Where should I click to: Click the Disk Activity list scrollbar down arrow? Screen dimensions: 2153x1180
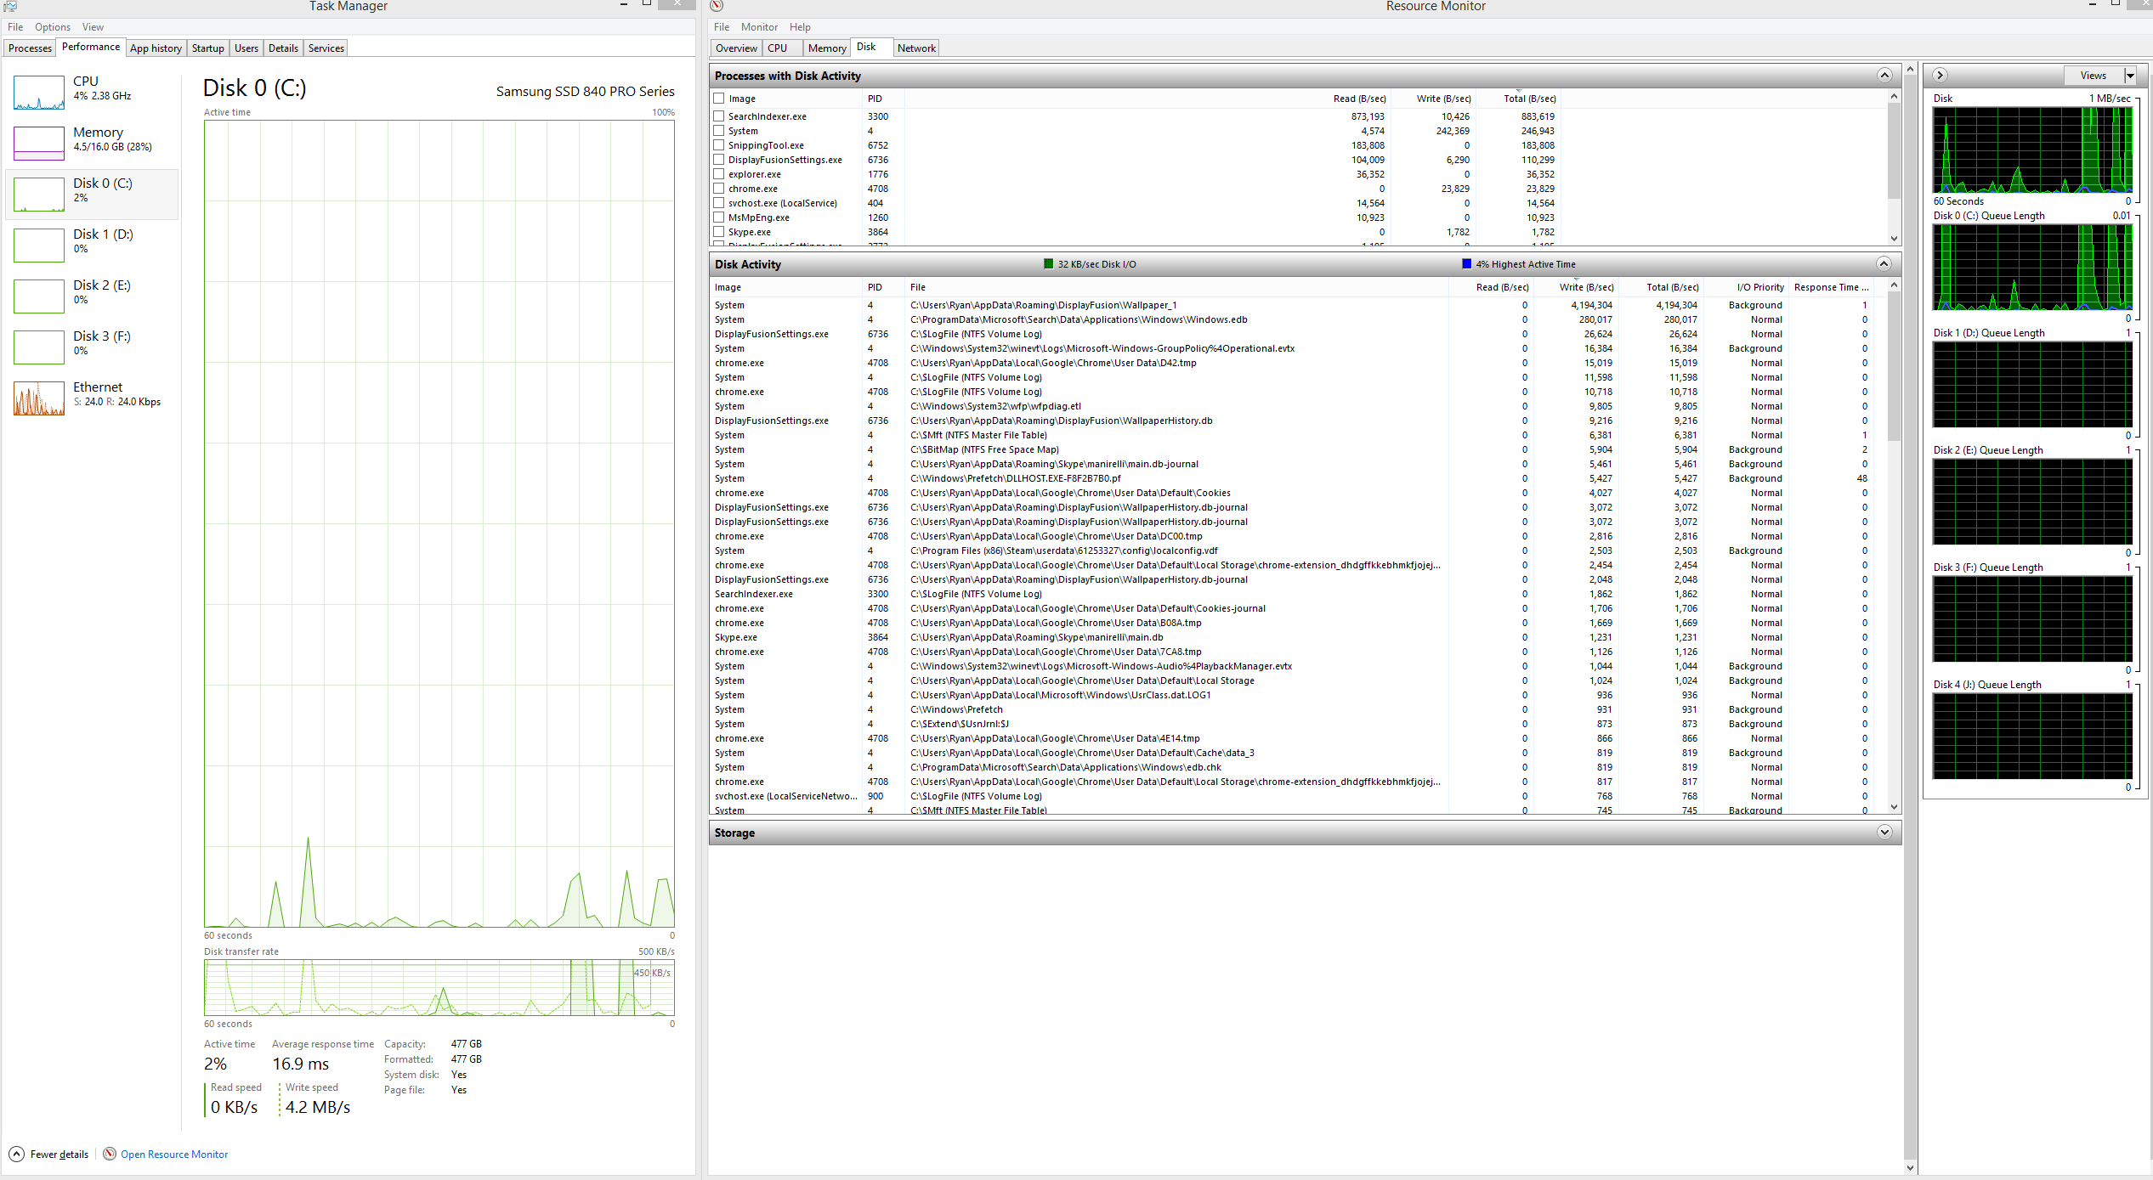[x=1894, y=807]
